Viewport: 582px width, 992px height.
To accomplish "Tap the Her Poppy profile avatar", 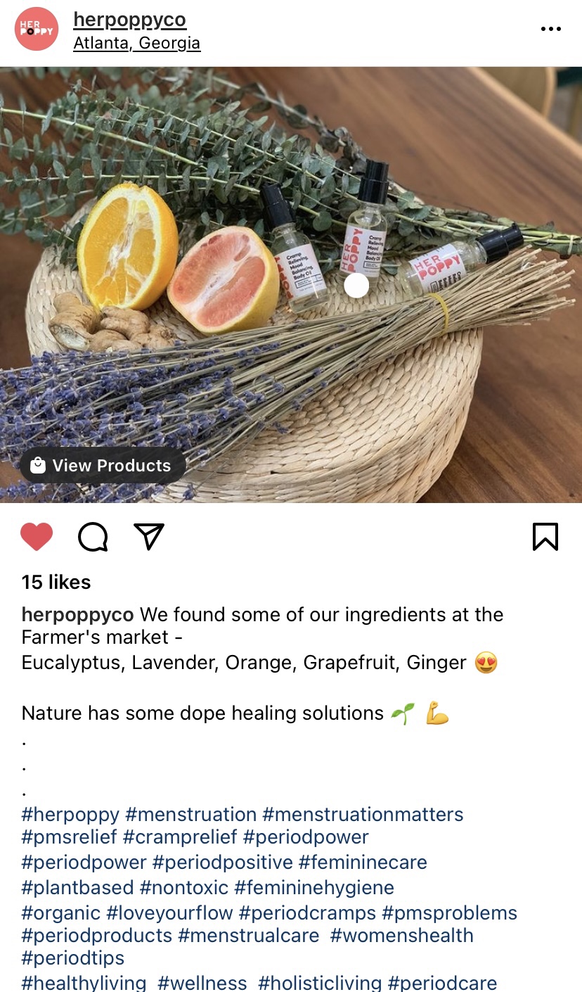I will (x=37, y=30).
